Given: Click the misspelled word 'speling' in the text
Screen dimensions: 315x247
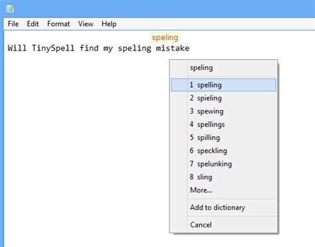Looking at the screenshot, I should point(134,48).
